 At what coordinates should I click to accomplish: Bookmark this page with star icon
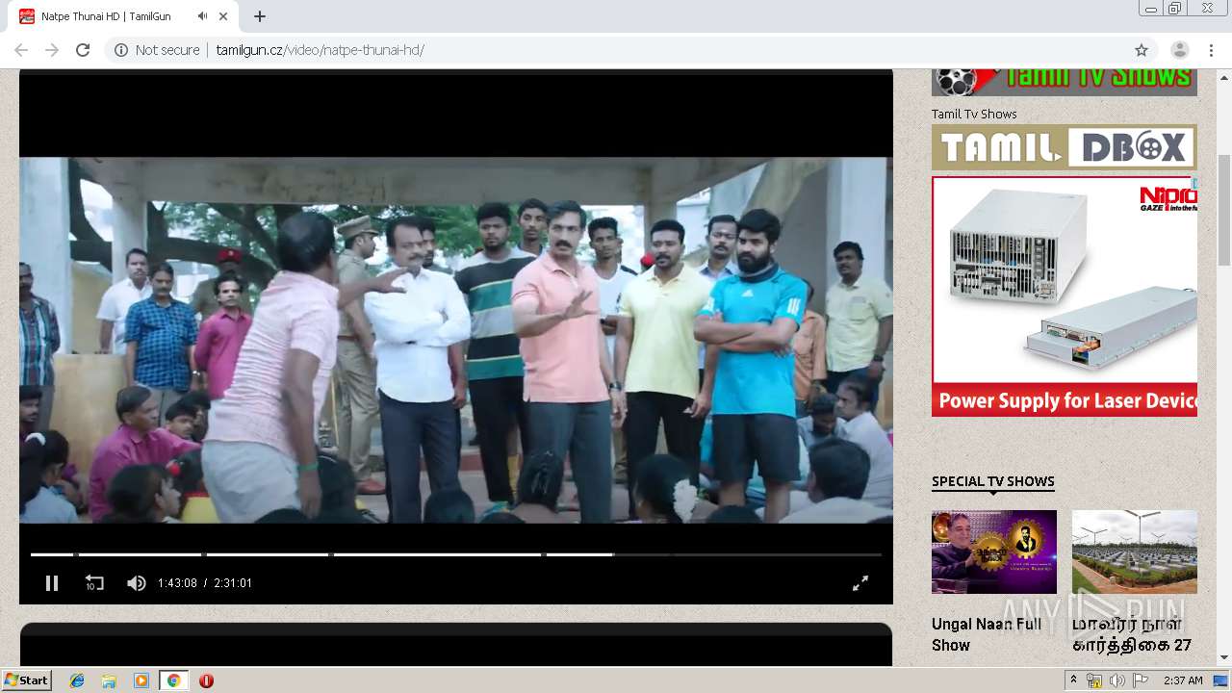[x=1142, y=50]
